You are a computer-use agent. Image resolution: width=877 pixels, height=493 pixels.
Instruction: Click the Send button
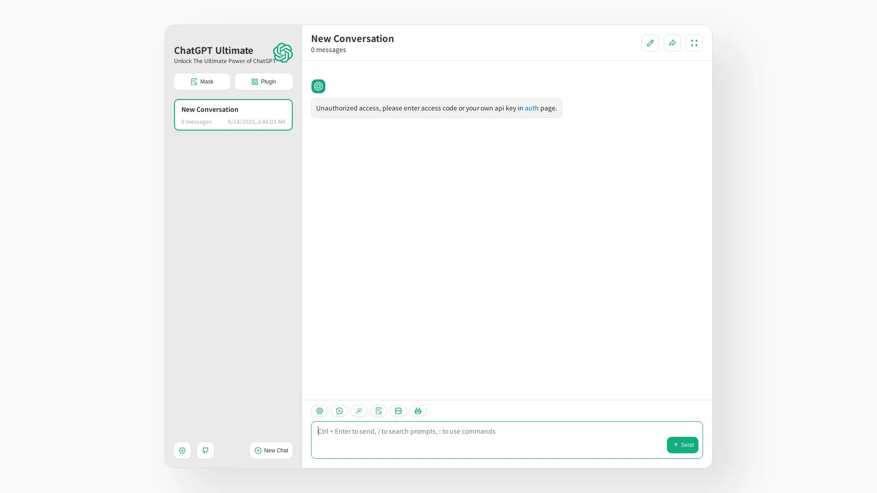pyautogui.click(x=682, y=445)
